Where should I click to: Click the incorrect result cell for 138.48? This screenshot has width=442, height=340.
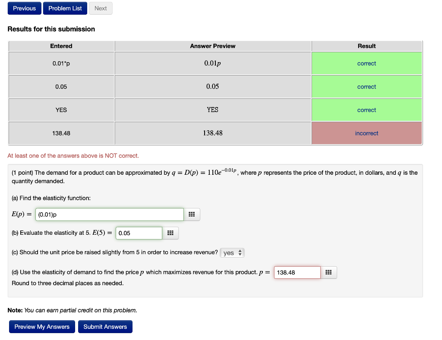click(366, 133)
